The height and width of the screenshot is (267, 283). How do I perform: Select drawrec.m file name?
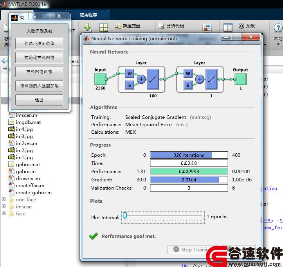[28, 179]
